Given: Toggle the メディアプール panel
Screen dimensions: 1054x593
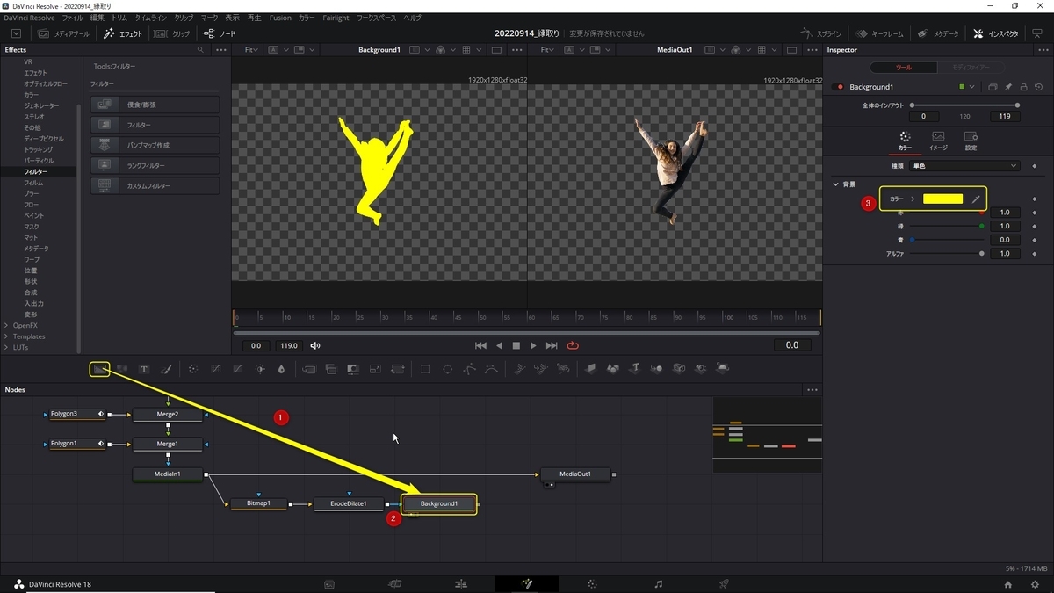Looking at the screenshot, I should pyautogui.click(x=63, y=33).
